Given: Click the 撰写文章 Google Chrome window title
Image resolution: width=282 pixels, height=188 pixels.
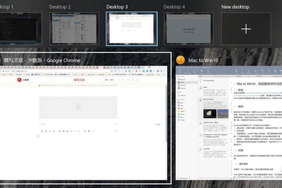Looking at the screenshot, I should click(42, 60).
